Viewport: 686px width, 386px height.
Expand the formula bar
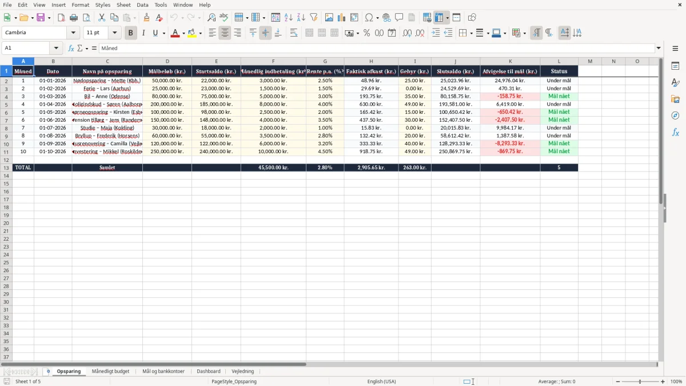point(659,48)
